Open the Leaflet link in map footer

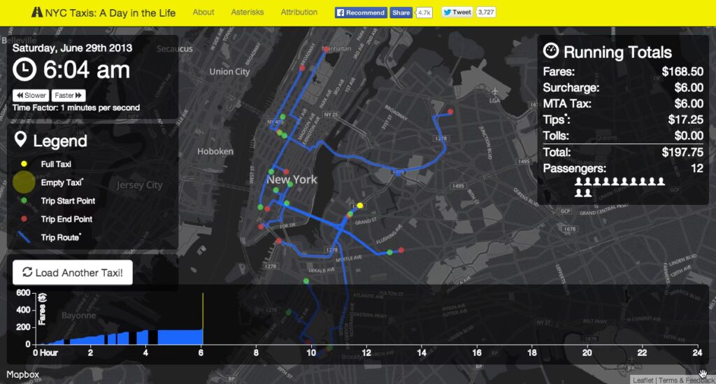point(643,380)
